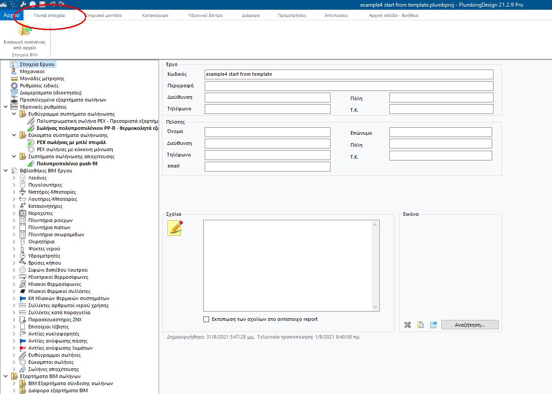Click the export image icon beside Αναζήτηση
Screen dimensions: 552x394
pos(433,325)
